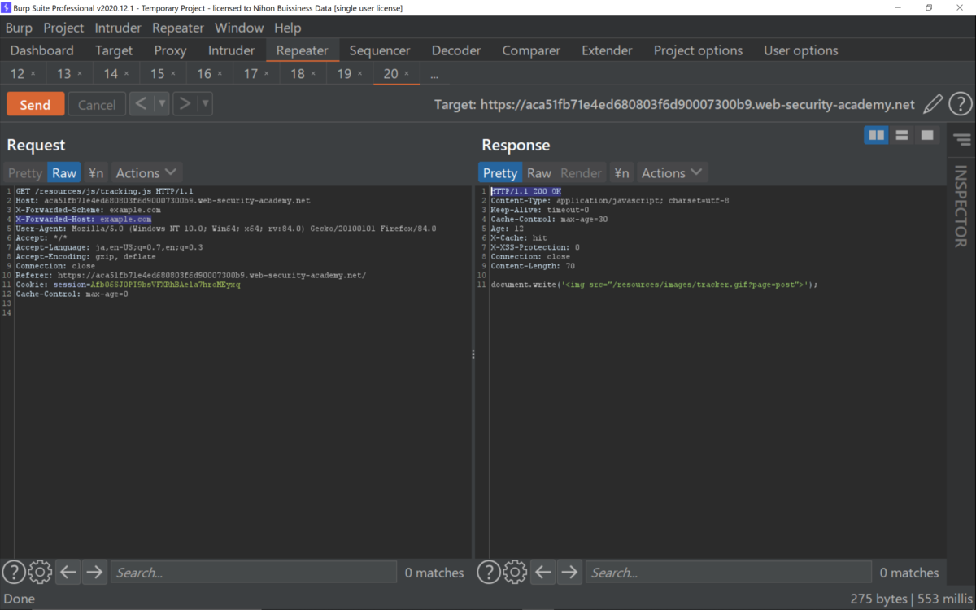Open Project options tab
This screenshot has width=976, height=610.
pyautogui.click(x=698, y=50)
